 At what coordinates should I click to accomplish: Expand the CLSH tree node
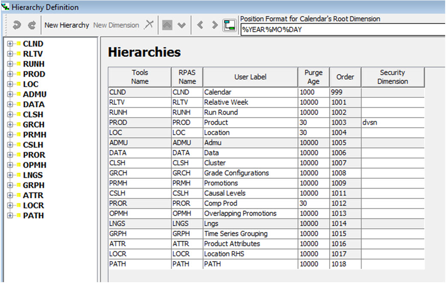point(10,115)
